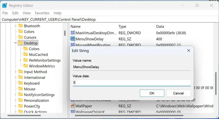Close the Edit String dialog
Image resolution: width=219 pixels, height=119 pixels.
(188, 51)
